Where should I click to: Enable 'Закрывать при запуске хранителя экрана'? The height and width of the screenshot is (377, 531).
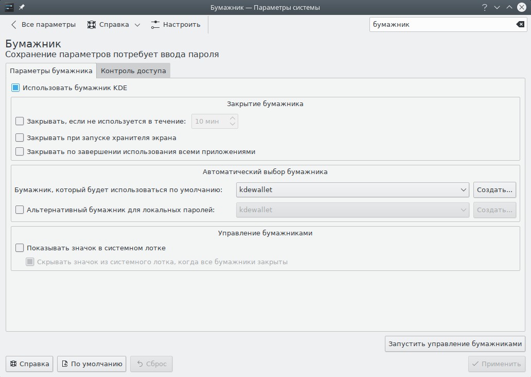20,138
